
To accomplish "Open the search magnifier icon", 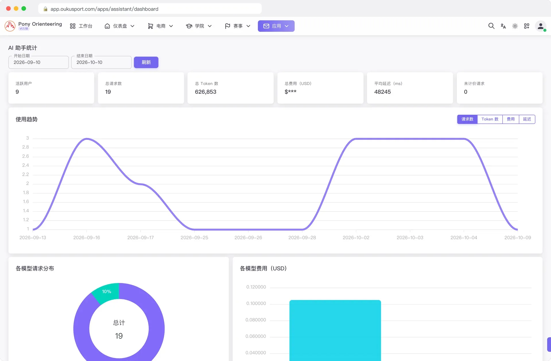I will point(491,26).
